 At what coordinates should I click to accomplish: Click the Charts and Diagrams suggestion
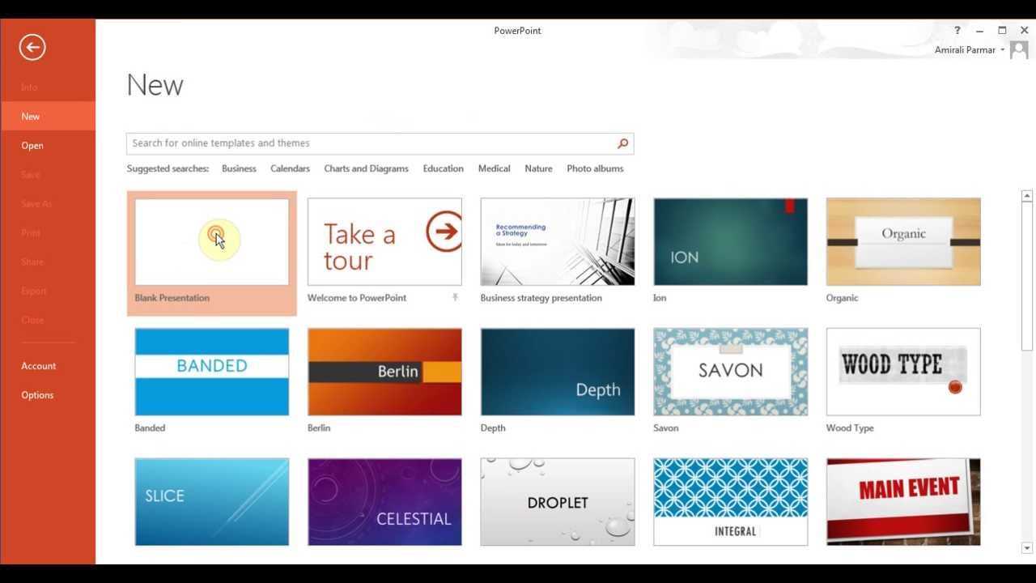[366, 168]
